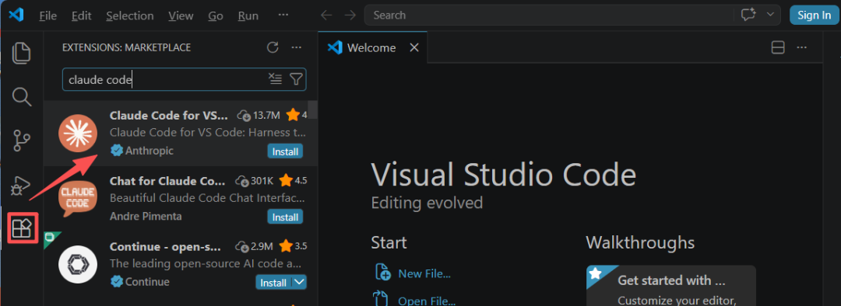This screenshot has width=841, height=306.
Task: Click the VS Code logo in title bar
Action: [16, 15]
